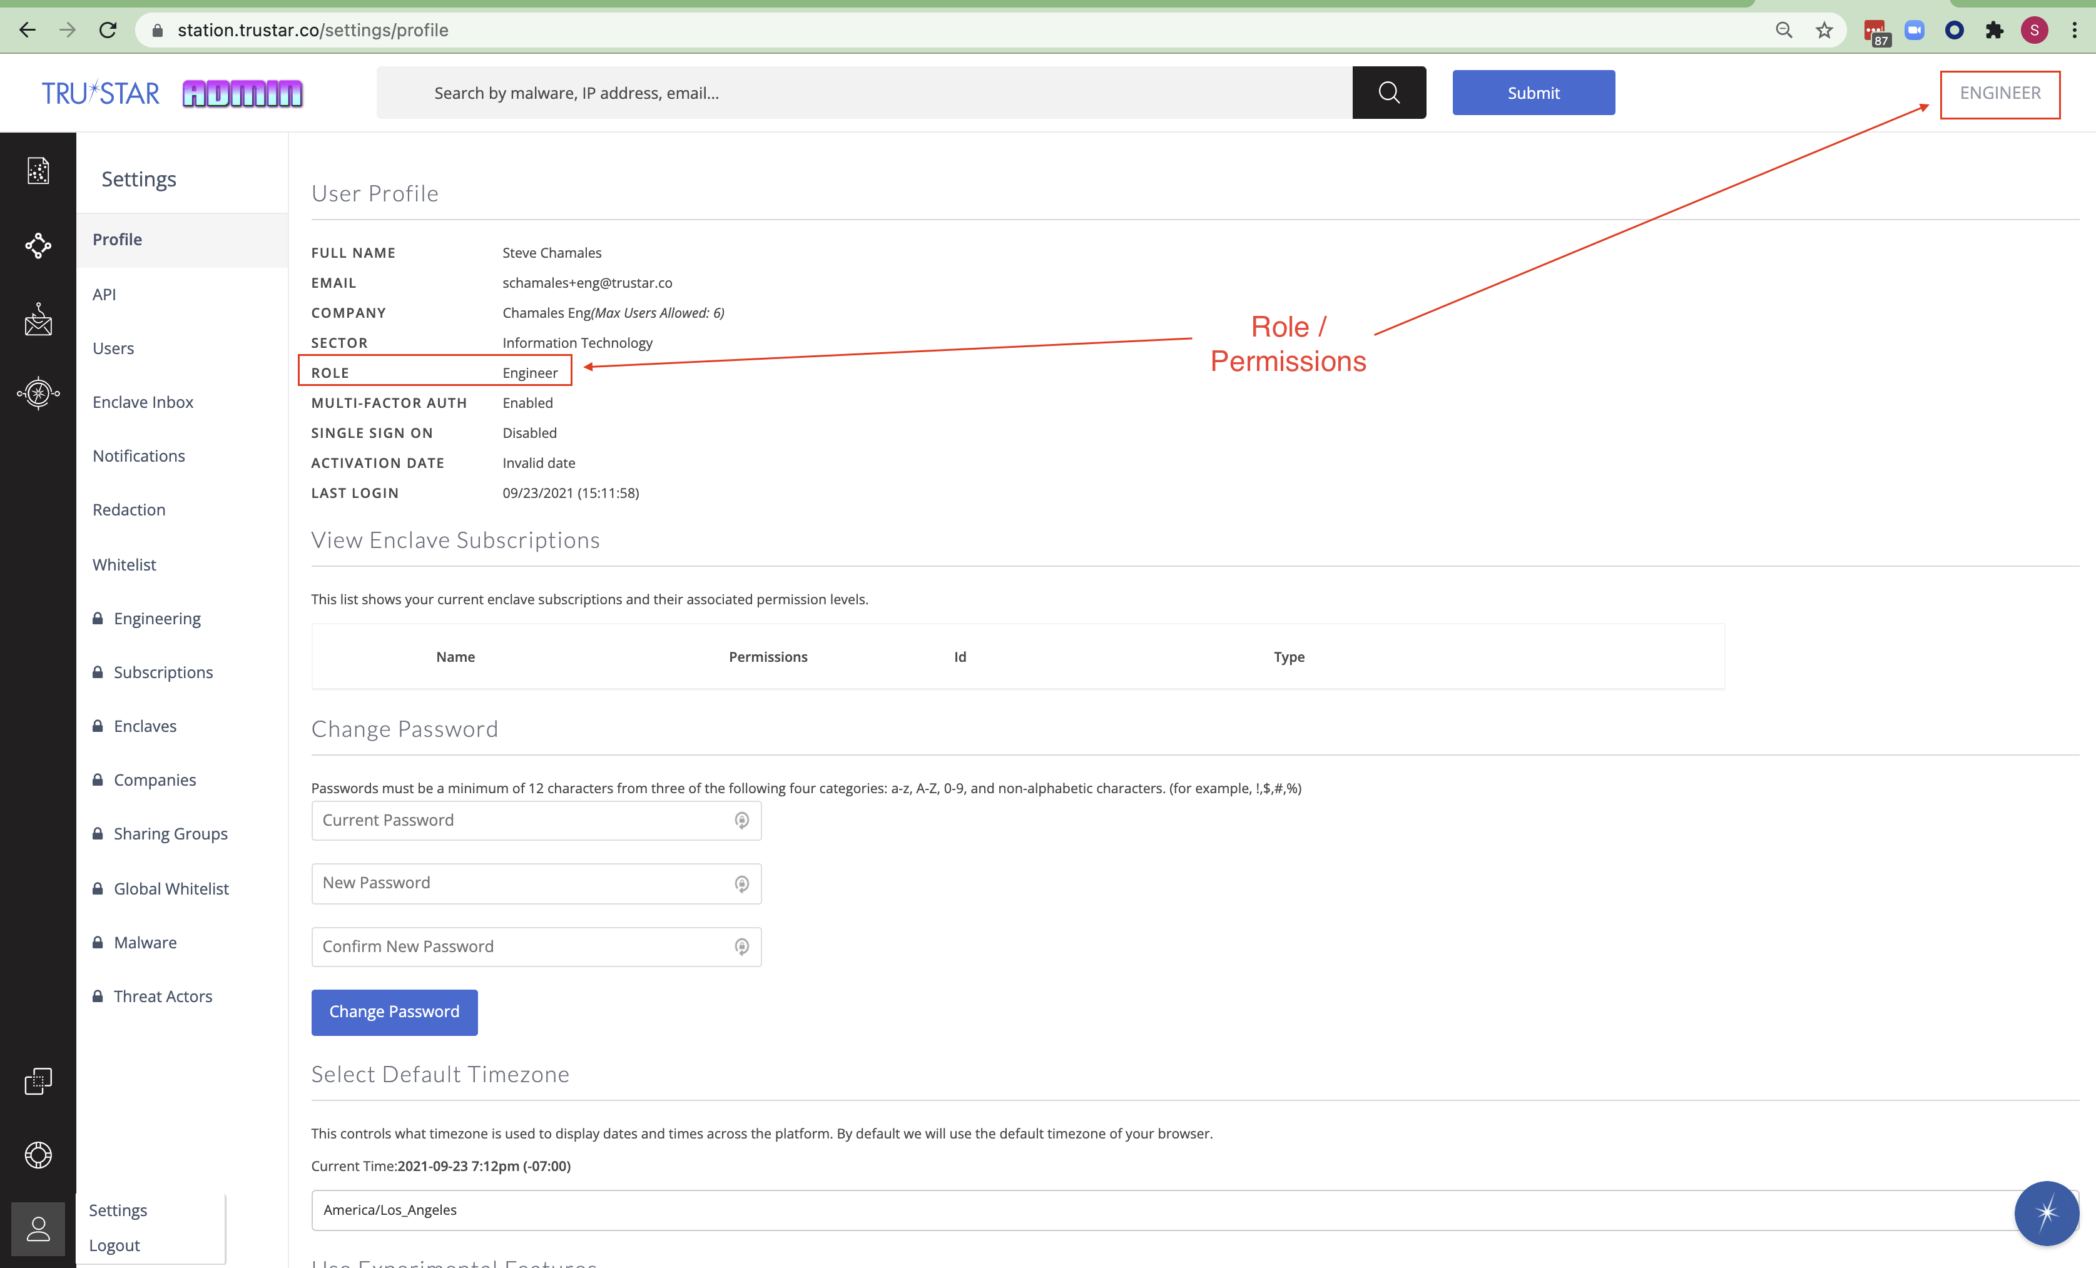Image resolution: width=2096 pixels, height=1268 pixels.
Task: Open the compass target icon in the sidebar
Action: 38,393
